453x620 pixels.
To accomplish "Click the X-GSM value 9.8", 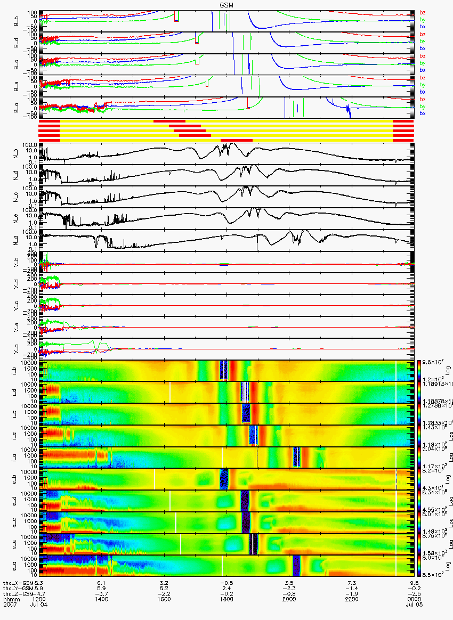I will pyautogui.click(x=414, y=583).
